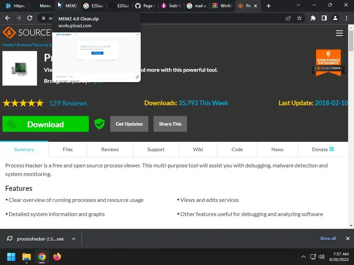Viewport: 354px width, 265px height.
Task: Click the five-star rating
Action: (x=23, y=103)
